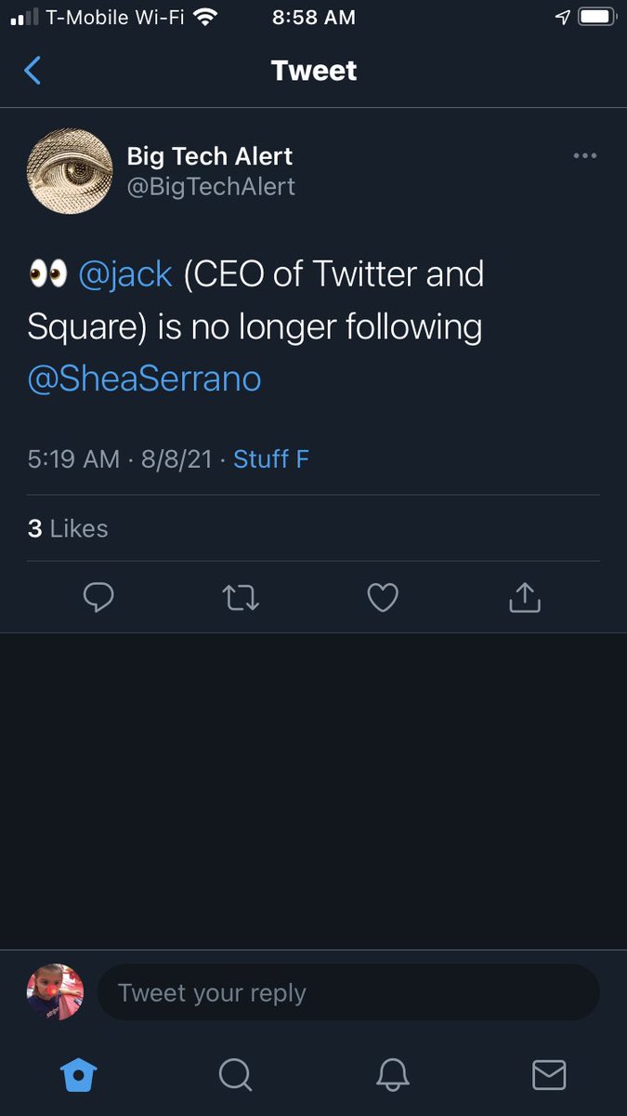The height and width of the screenshot is (1116, 627).
Task: Tap the back arrow icon
Action: [33, 71]
